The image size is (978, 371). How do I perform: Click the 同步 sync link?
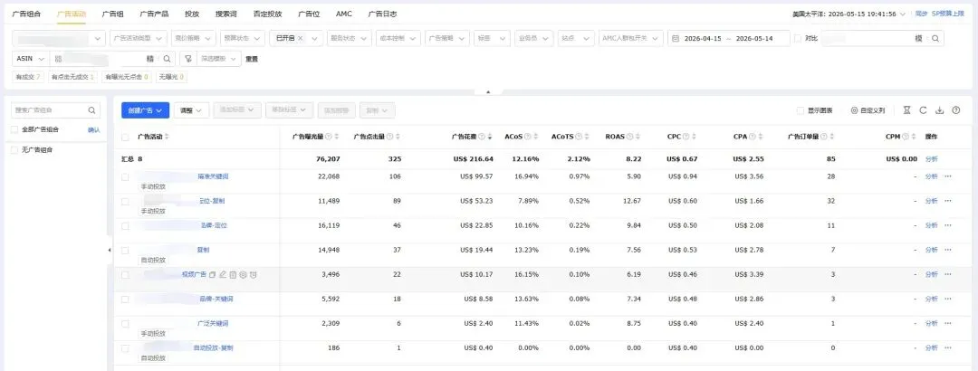pos(921,14)
